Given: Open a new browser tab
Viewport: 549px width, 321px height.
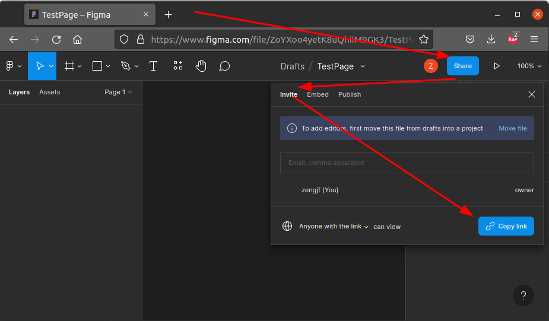Looking at the screenshot, I should pos(169,15).
